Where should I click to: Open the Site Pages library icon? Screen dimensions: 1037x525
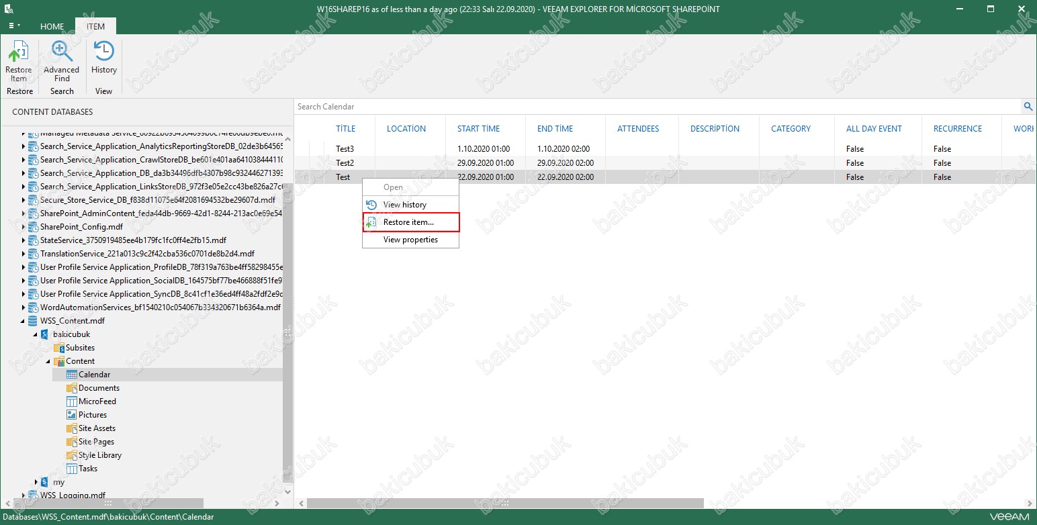(72, 442)
